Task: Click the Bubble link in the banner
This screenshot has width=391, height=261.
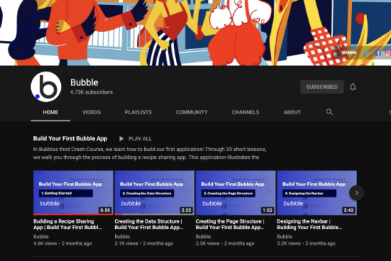Action: point(347,53)
